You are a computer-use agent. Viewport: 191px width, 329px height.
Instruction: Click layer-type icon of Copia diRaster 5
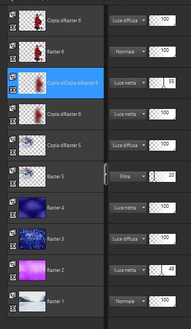coord(13,139)
